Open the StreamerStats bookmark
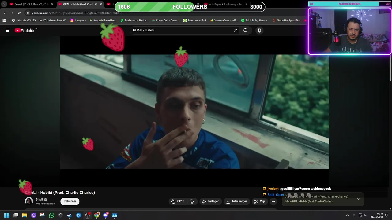Screen dimensions: 392x220 [224, 20]
